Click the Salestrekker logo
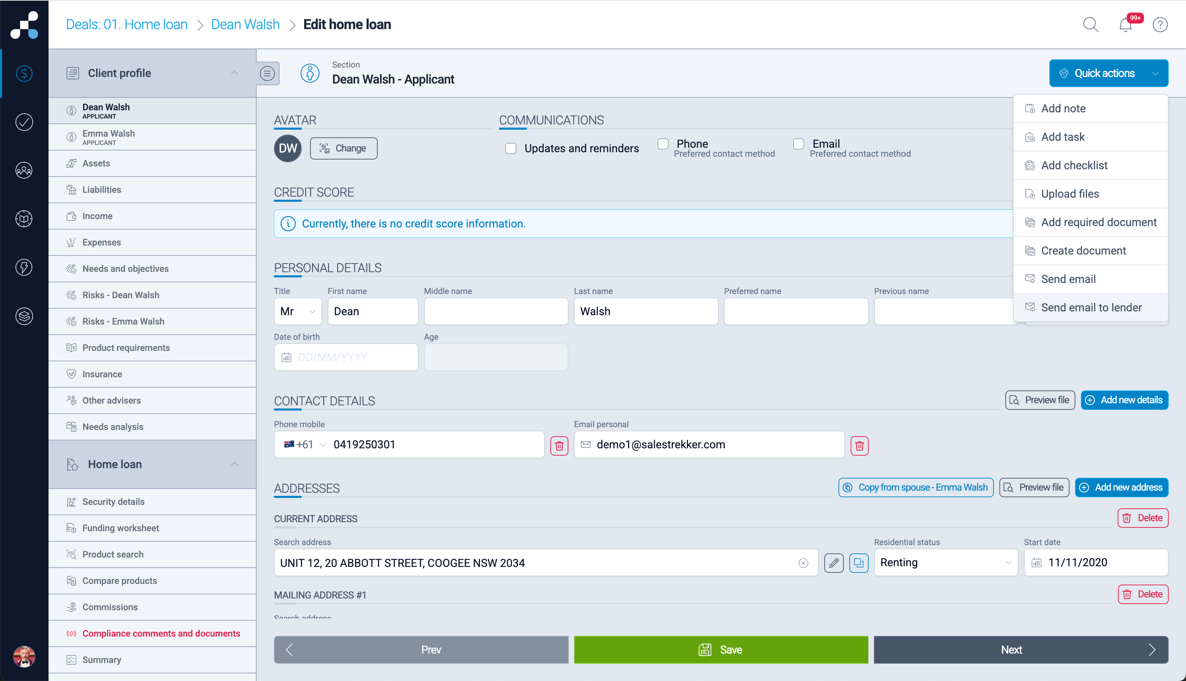The height and width of the screenshot is (681, 1186). pyautogui.click(x=24, y=25)
